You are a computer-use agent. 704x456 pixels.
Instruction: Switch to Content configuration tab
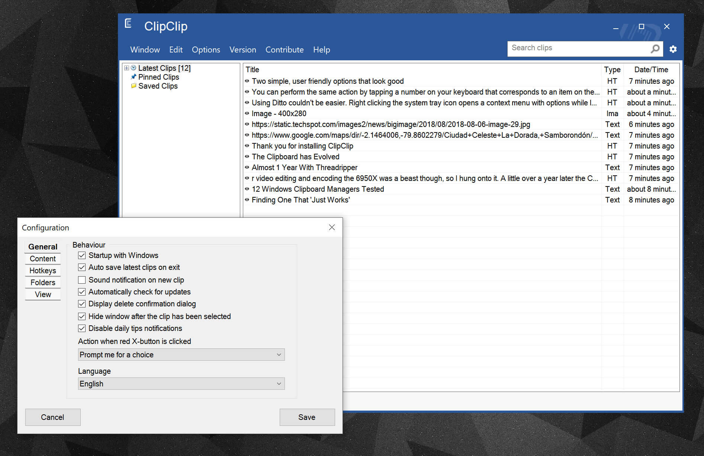click(43, 259)
